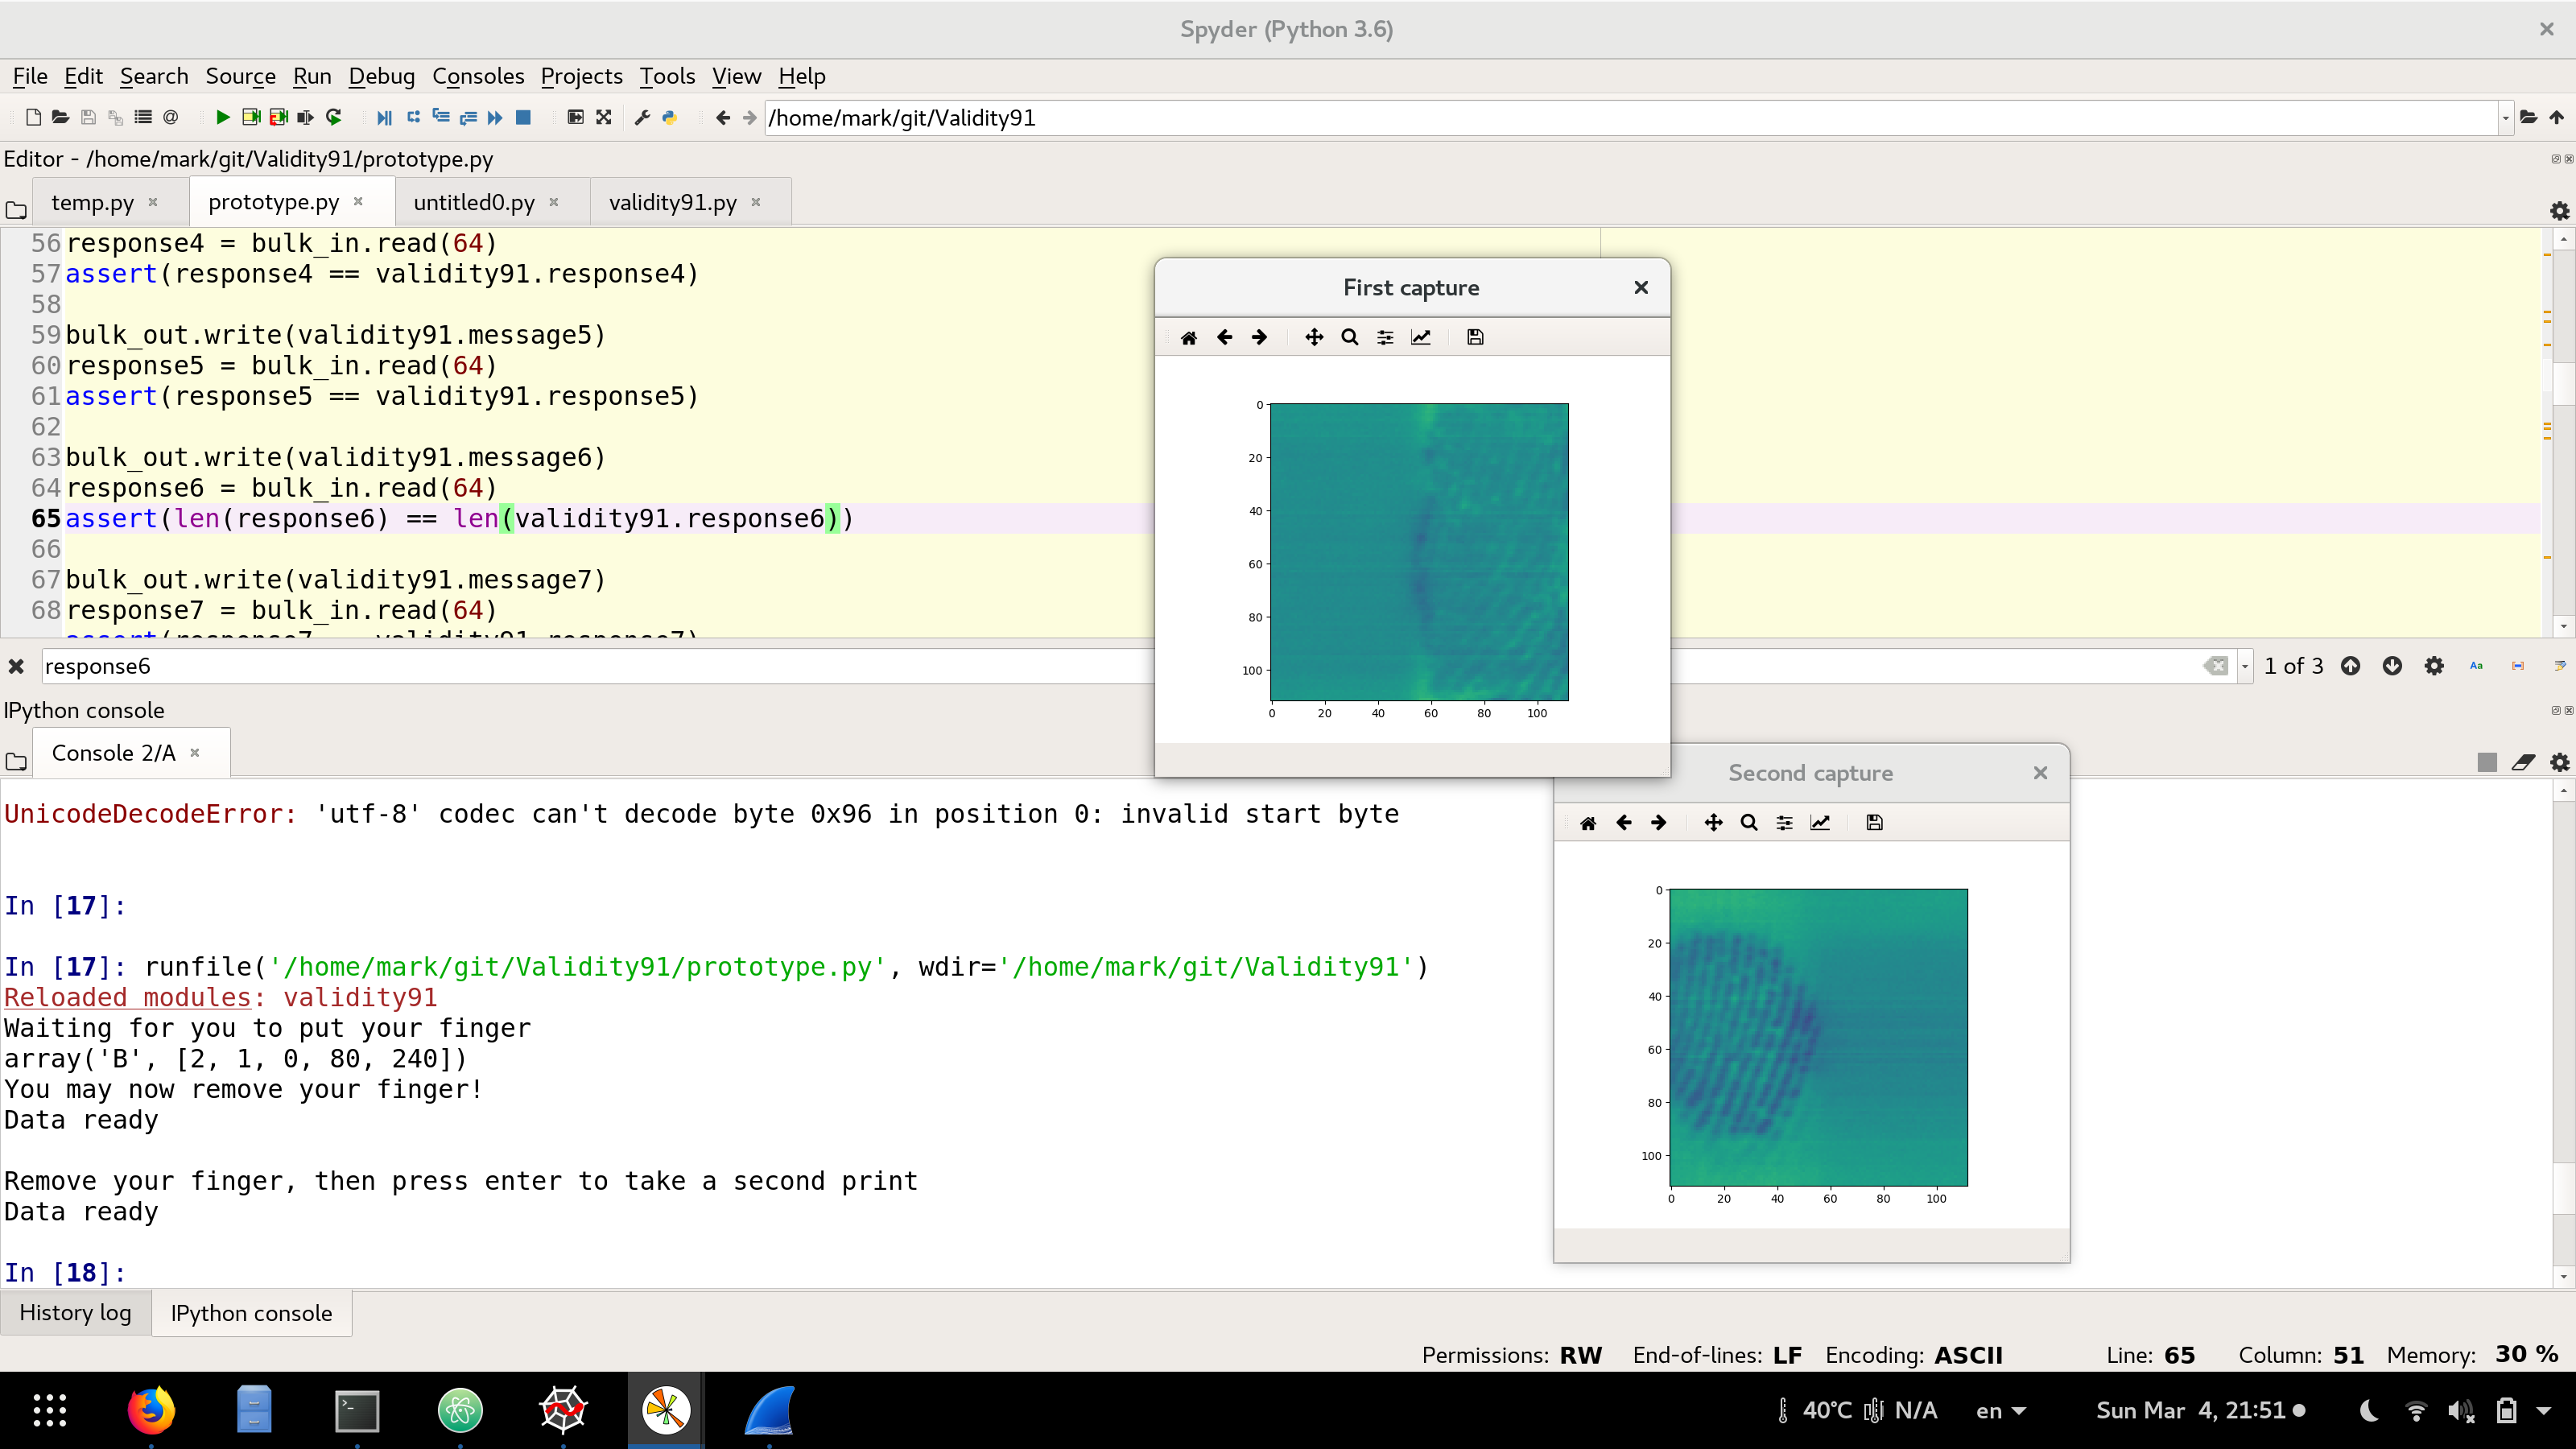This screenshot has width=2576, height=1449.
Task: Toggle whole words search option
Action: point(2518,666)
